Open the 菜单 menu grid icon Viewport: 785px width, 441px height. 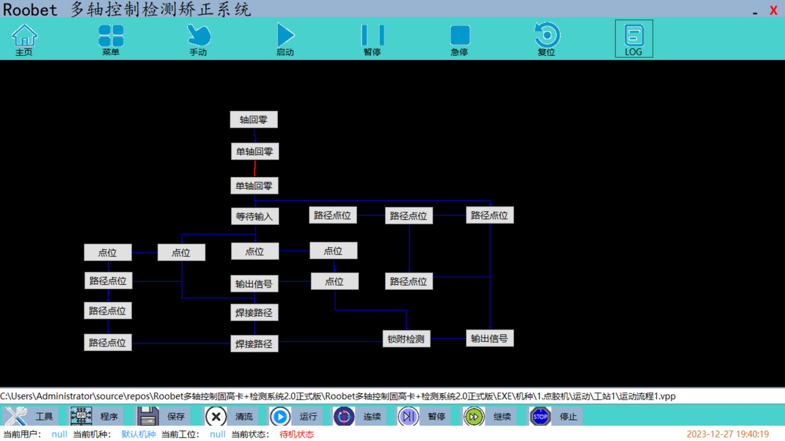(111, 35)
